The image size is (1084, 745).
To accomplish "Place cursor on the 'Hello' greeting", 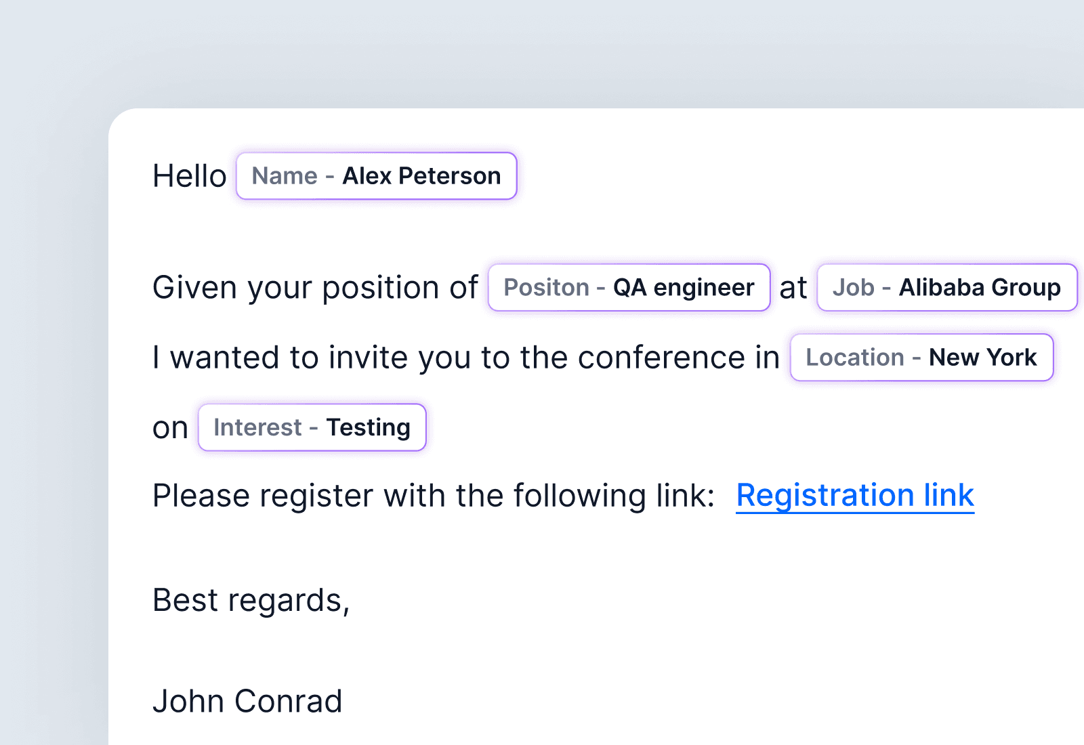I will coord(190,176).
